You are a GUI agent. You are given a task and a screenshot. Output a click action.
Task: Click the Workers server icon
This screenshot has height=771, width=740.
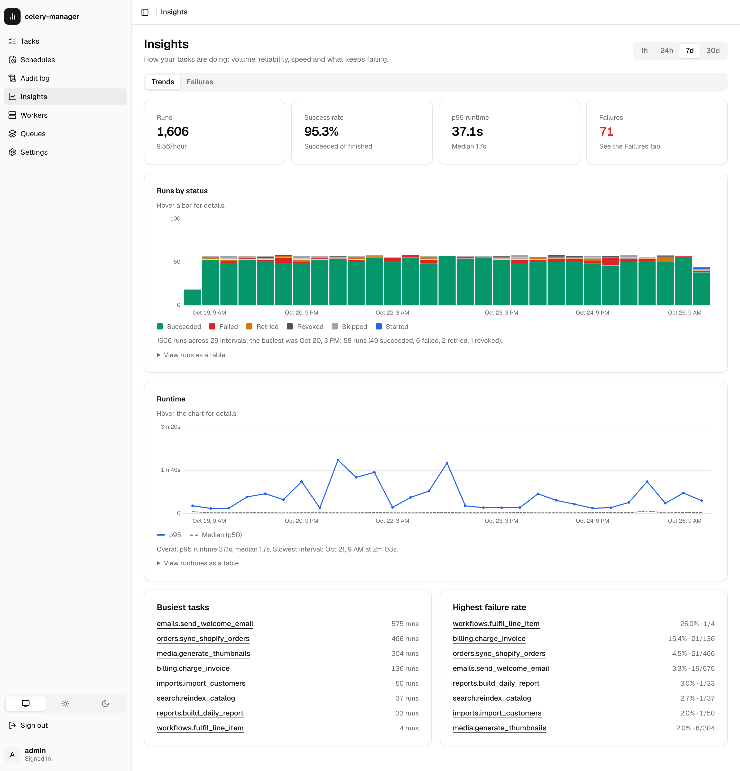point(12,115)
